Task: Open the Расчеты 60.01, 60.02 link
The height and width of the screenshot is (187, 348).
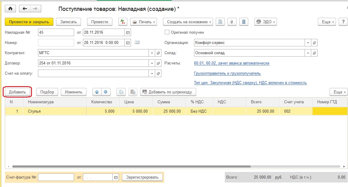Action: 232,63
